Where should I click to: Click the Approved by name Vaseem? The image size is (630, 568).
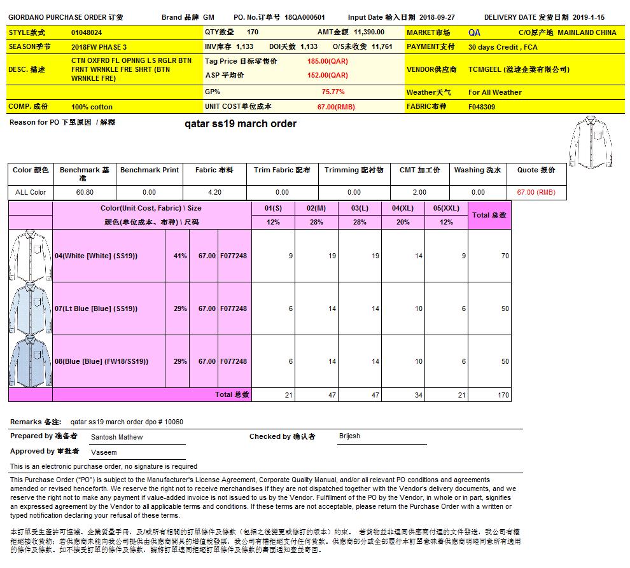[x=103, y=452]
